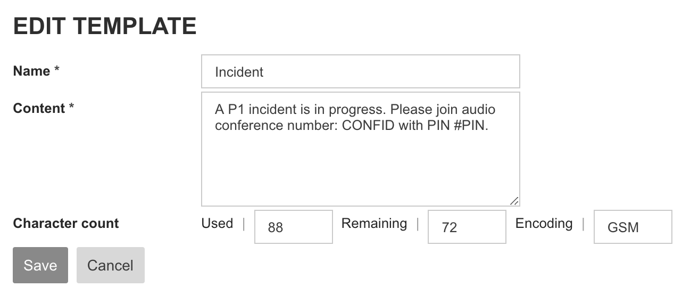Grab the Content textarea resize handle

point(514,201)
